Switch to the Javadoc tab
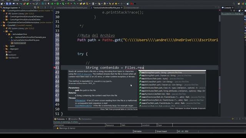This screenshot has width=246, height=138. (x=73, y=119)
